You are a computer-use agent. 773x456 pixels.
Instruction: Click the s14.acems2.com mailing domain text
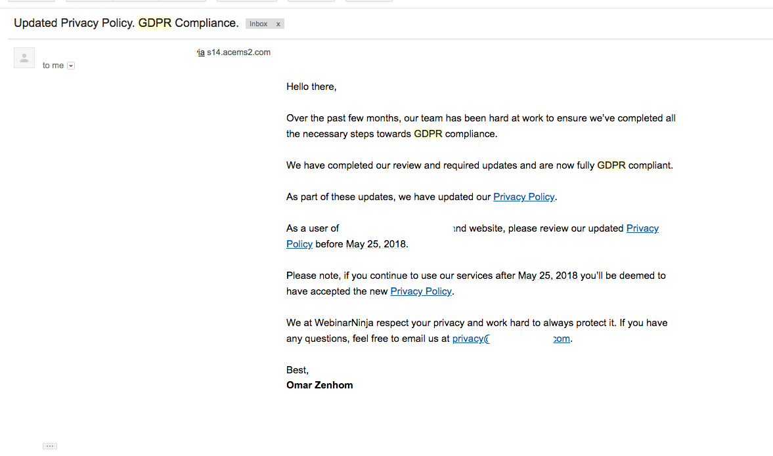pyautogui.click(x=238, y=52)
